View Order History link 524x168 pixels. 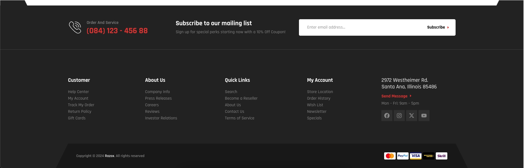(x=318, y=98)
